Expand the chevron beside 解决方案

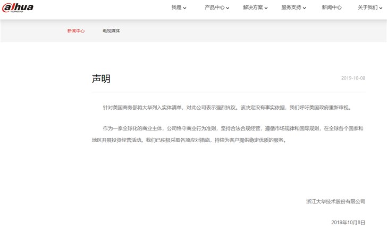click(266, 8)
